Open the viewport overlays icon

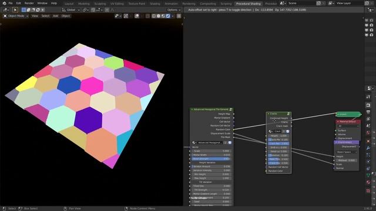[x=137, y=16]
